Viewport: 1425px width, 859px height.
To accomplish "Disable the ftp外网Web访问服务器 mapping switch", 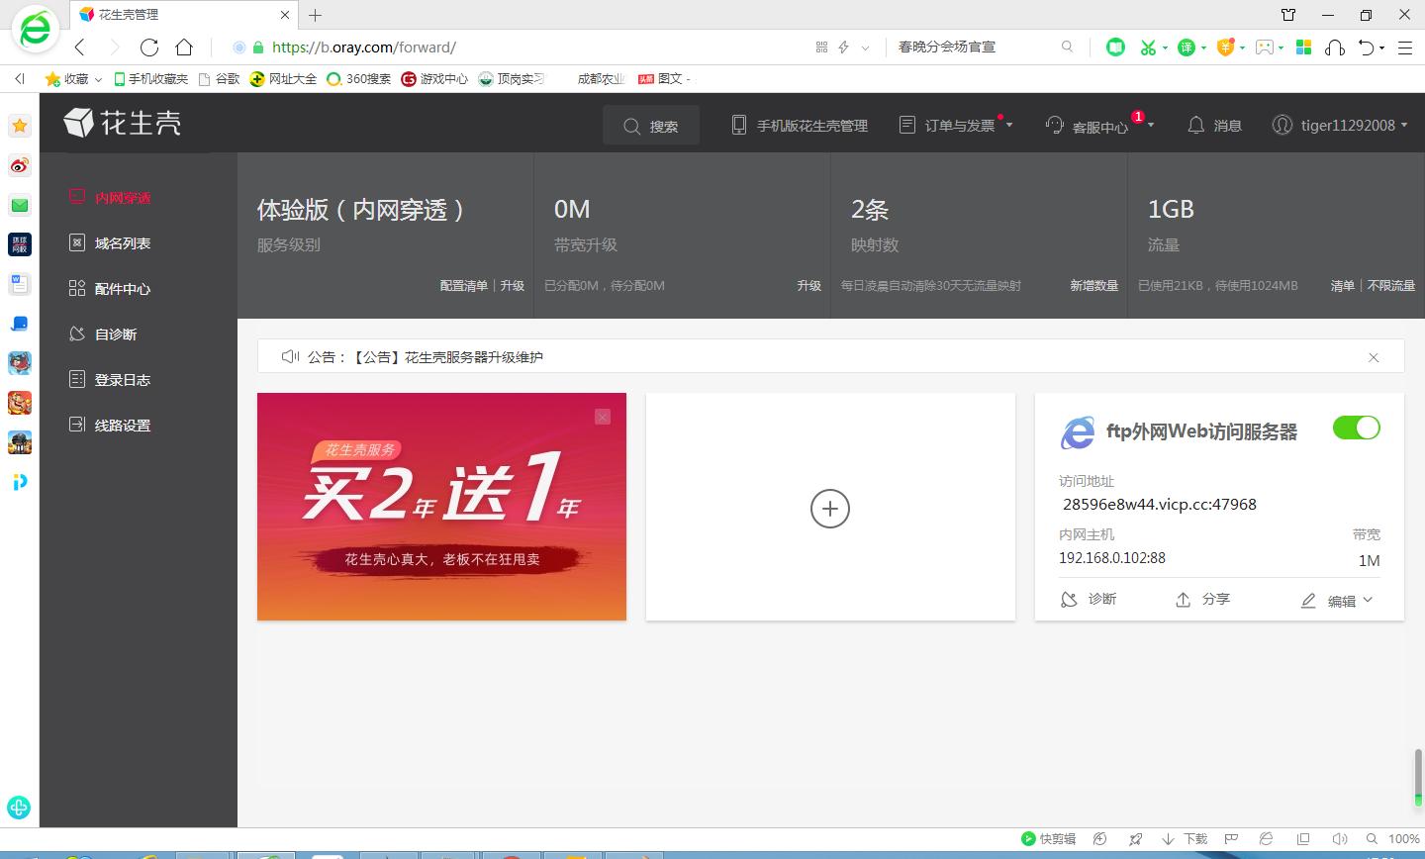I will coord(1356,427).
